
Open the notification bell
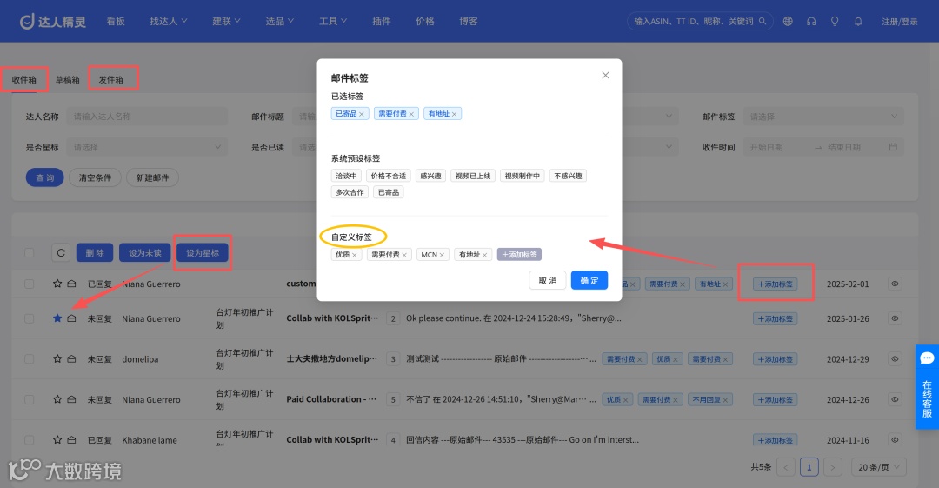click(858, 21)
